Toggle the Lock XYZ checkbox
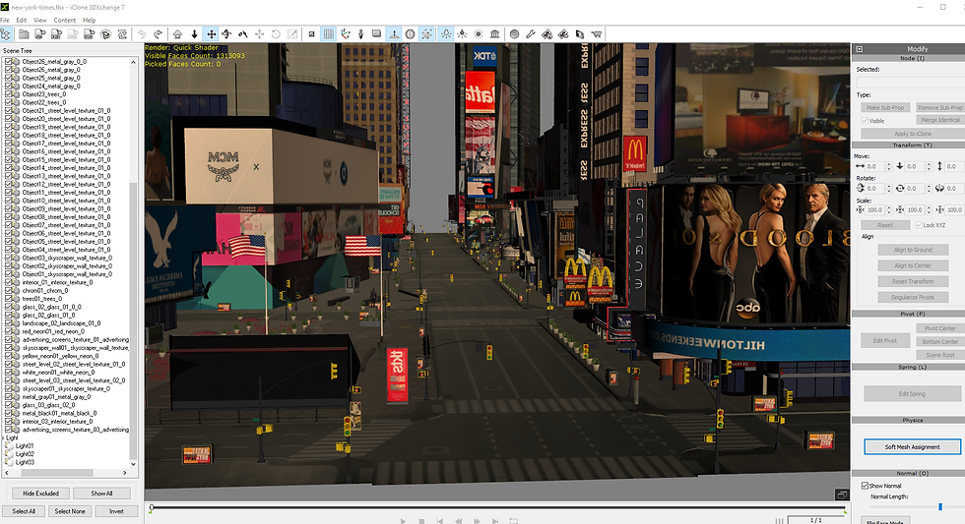 pyautogui.click(x=918, y=225)
